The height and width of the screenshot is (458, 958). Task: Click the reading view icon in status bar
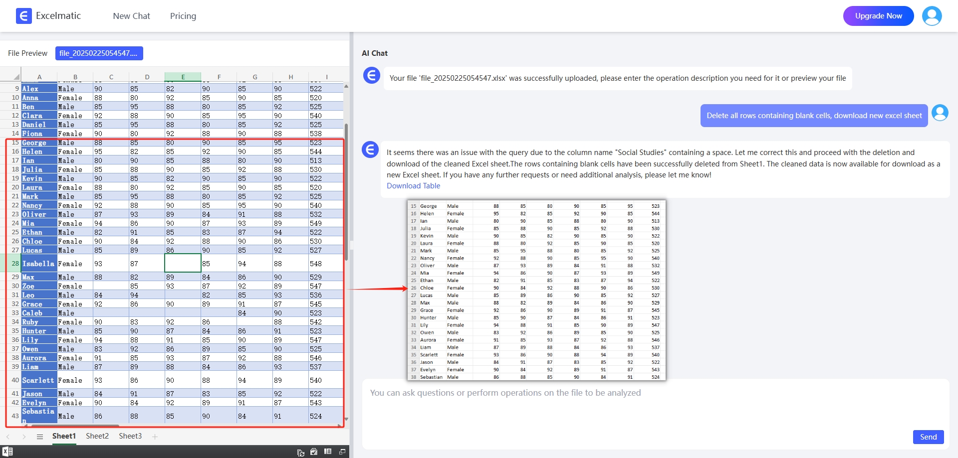[328, 452]
